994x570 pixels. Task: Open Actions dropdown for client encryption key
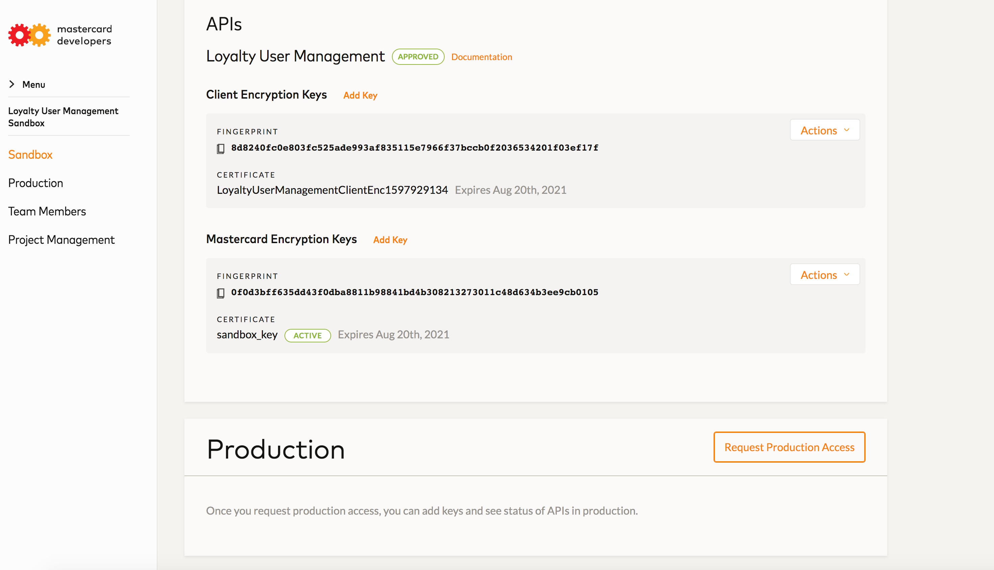pos(824,130)
